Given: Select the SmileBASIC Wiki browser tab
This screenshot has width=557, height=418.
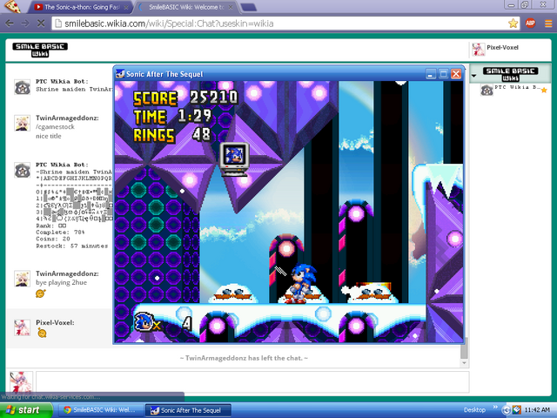Looking at the screenshot, I should pyautogui.click(x=185, y=7).
